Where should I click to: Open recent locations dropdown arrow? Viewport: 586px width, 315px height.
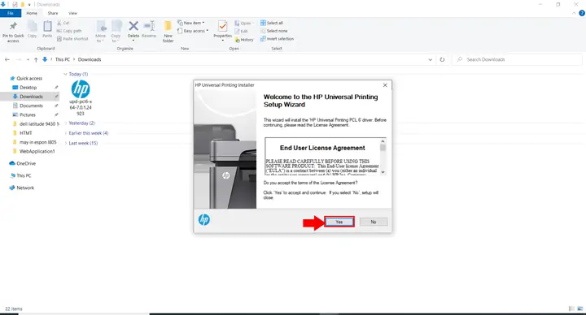[28, 59]
